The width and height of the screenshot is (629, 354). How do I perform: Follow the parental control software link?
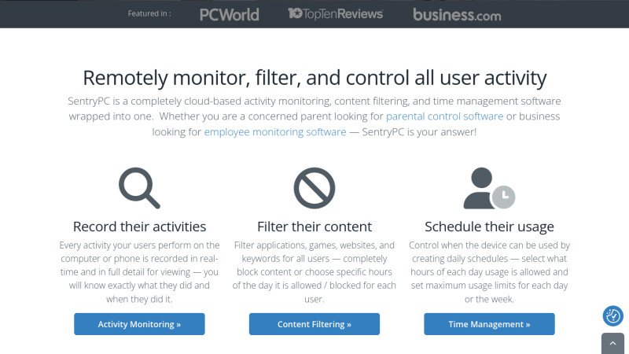click(444, 116)
